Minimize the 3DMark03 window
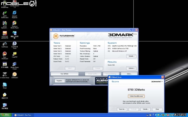 point(130,30)
